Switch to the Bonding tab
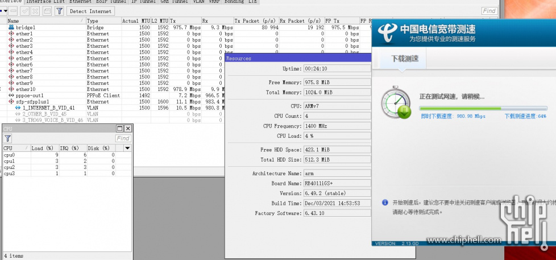This screenshot has height=260, width=556. [234, 2]
